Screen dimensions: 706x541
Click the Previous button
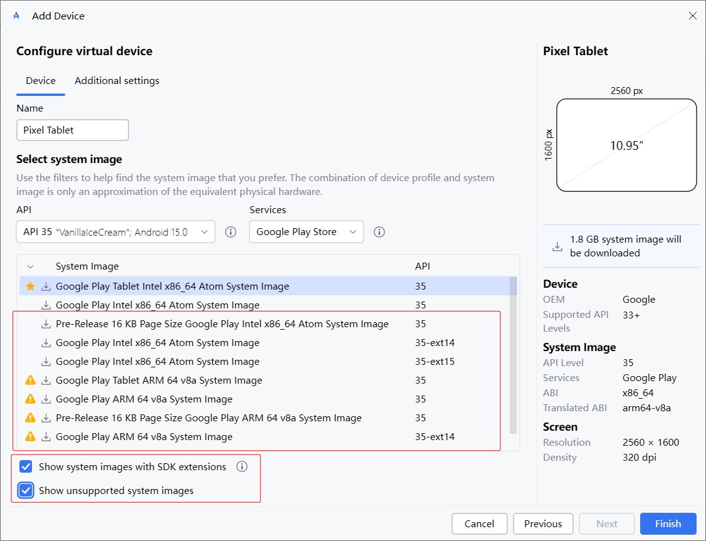(x=543, y=523)
